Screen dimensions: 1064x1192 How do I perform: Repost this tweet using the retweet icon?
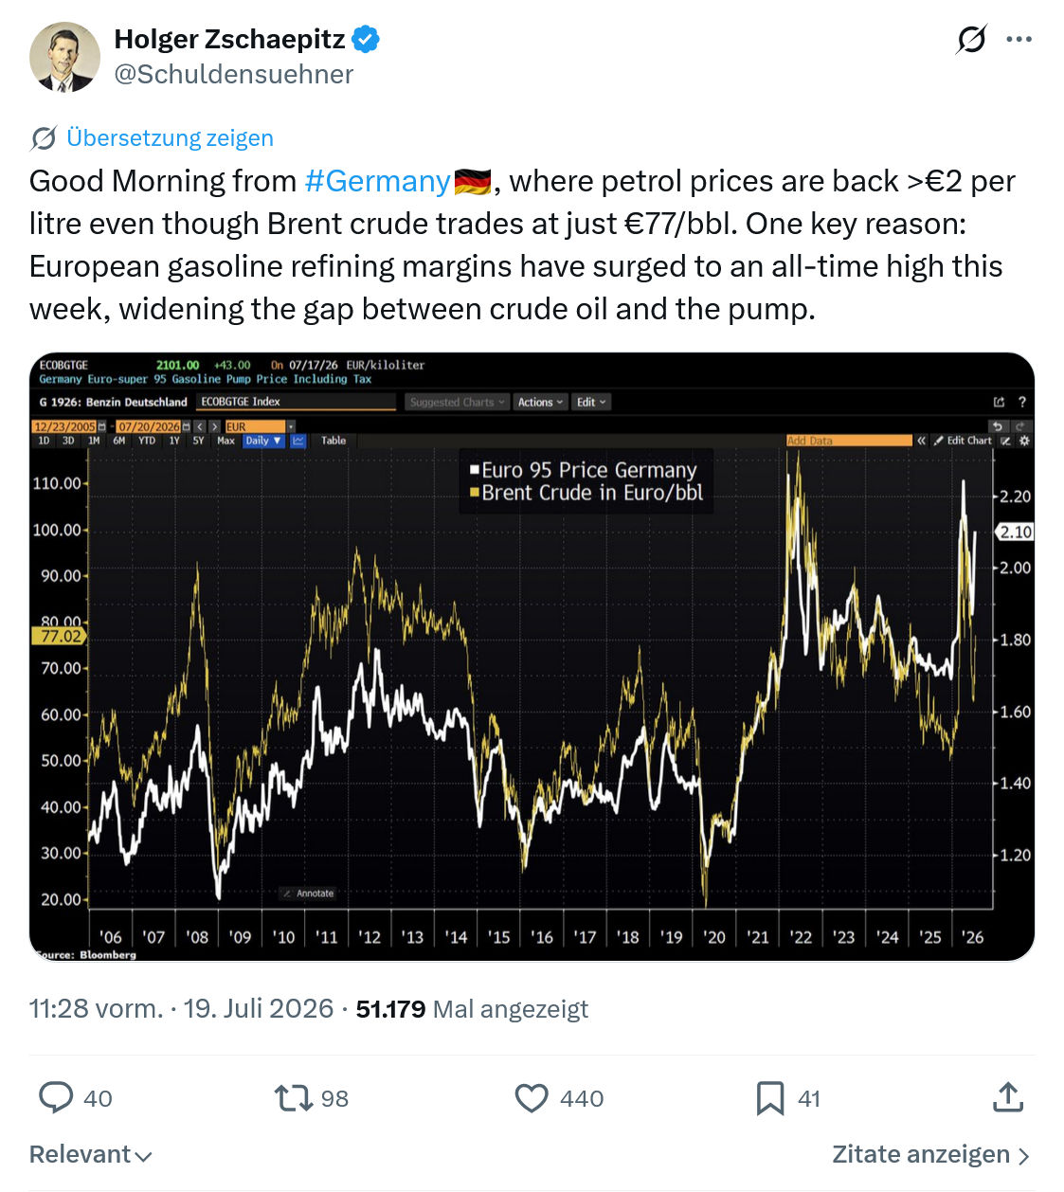click(293, 1097)
